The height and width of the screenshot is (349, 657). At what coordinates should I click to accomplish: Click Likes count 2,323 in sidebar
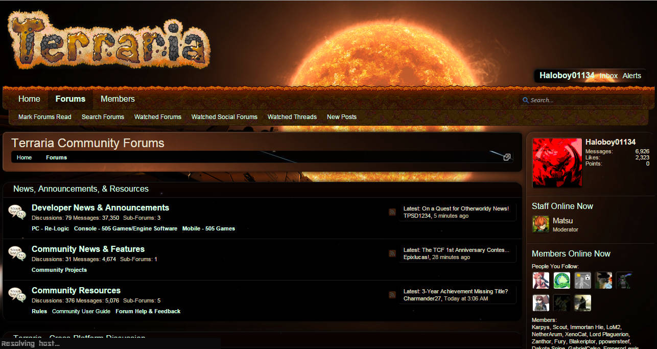[642, 158]
